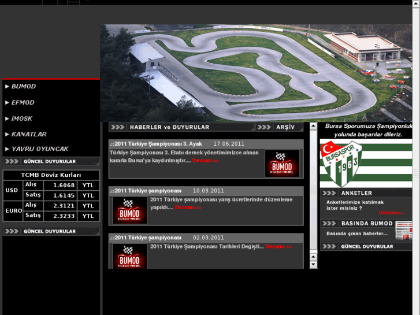420x315 pixels.
Task: Open the race track banner photo
Action: [x=256, y=73]
